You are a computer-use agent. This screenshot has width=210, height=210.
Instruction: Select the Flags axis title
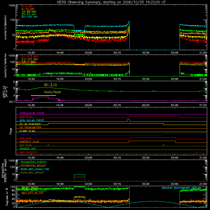coord(10,131)
